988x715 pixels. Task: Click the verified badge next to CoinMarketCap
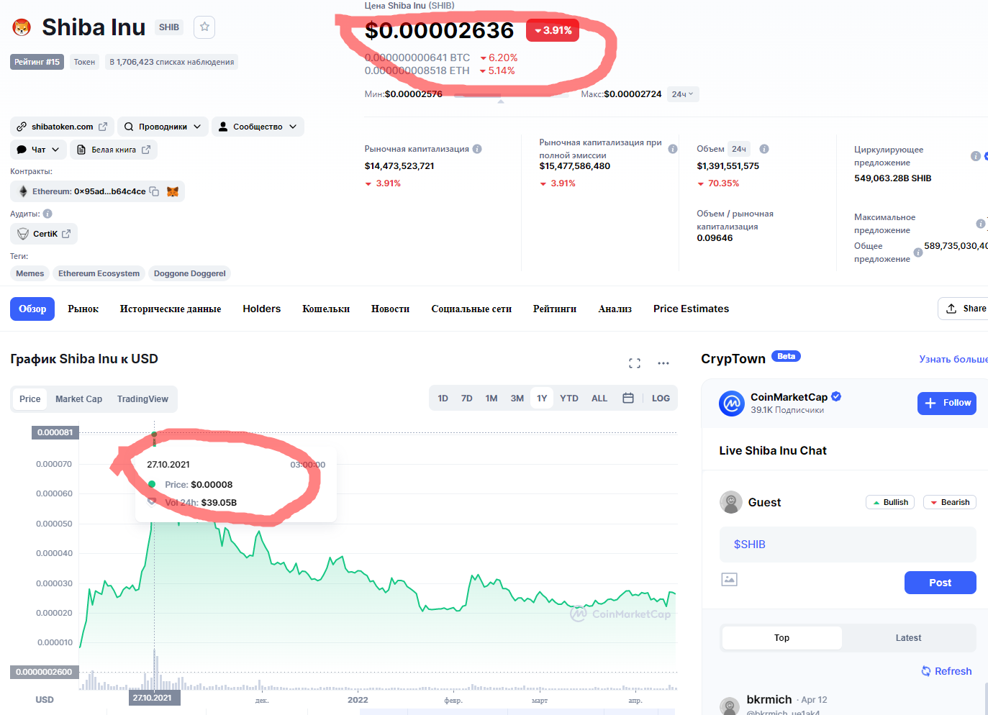(x=836, y=396)
